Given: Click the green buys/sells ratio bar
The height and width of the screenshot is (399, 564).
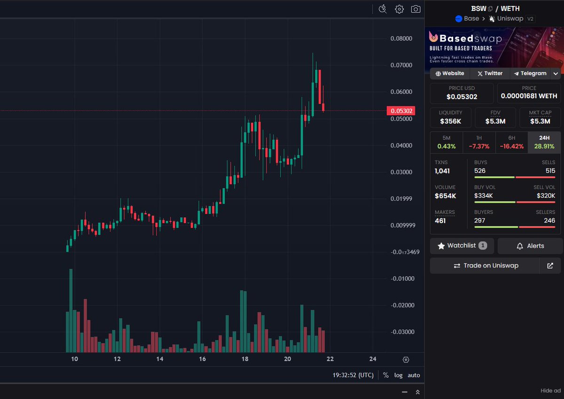Looking at the screenshot, I should pyautogui.click(x=494, y=177).
